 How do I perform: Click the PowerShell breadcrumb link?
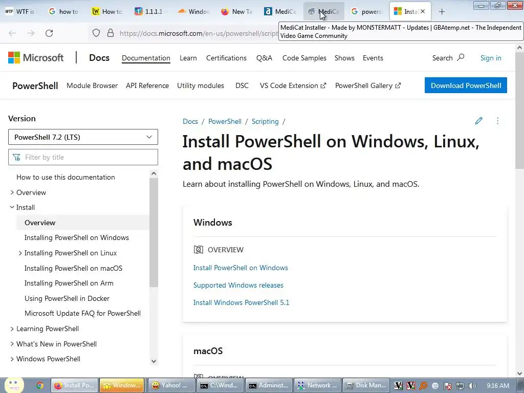(x=225, y=121)
